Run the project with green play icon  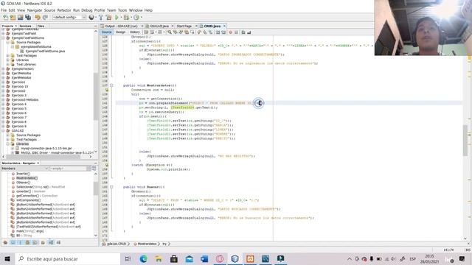117,18
